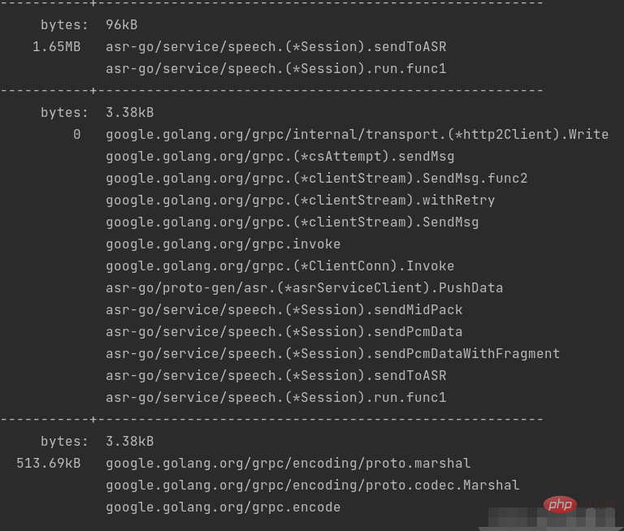Click the Session.sendPcmData stack frame
Viewport: 624px width, 531px height.
284,332
